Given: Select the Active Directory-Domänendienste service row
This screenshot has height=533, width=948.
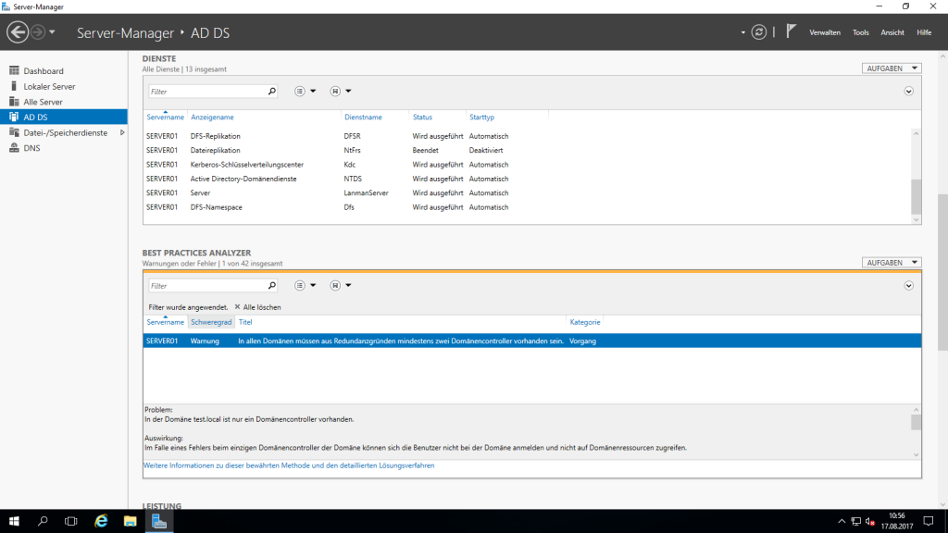Looking at the screenshot, I should (x=527, y=179).
